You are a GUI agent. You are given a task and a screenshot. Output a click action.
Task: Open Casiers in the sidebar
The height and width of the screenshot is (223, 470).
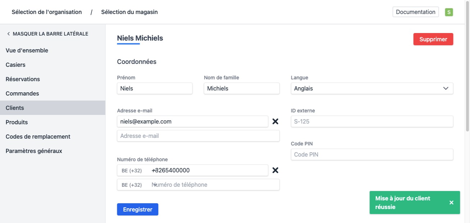pyautogui.click(x=15, y=65)
